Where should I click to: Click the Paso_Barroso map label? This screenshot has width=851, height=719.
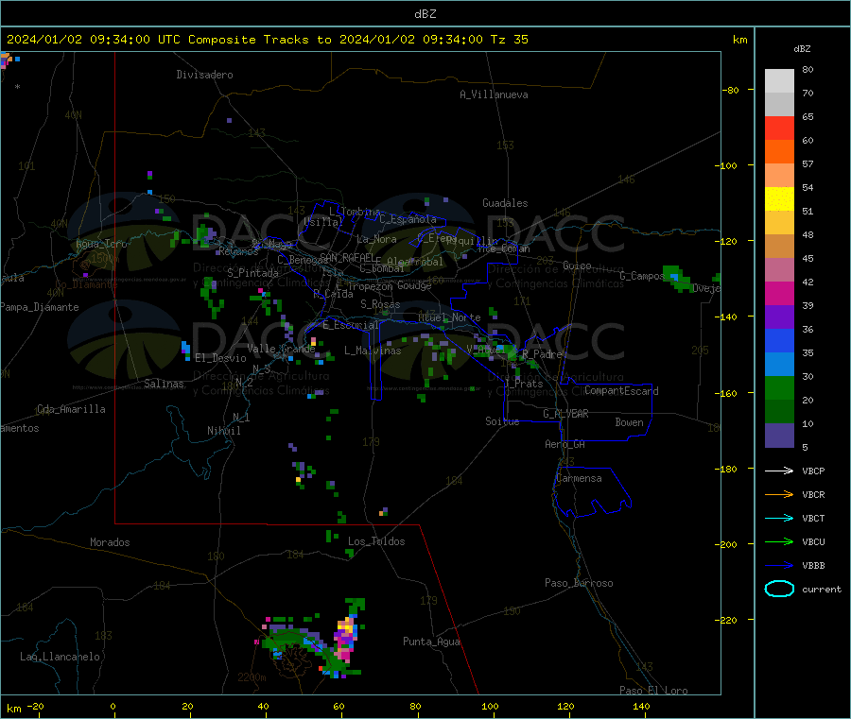click(x=579, y=583)
